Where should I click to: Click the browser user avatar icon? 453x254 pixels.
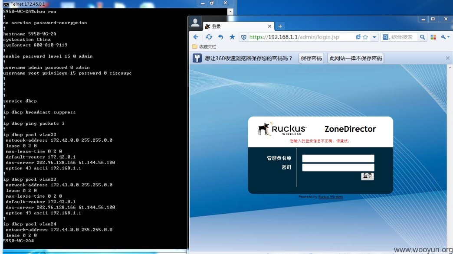(x=195, y=23)
